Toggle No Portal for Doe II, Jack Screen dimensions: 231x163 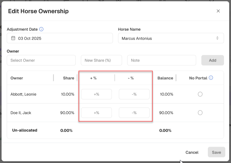(x=200, y=113)
